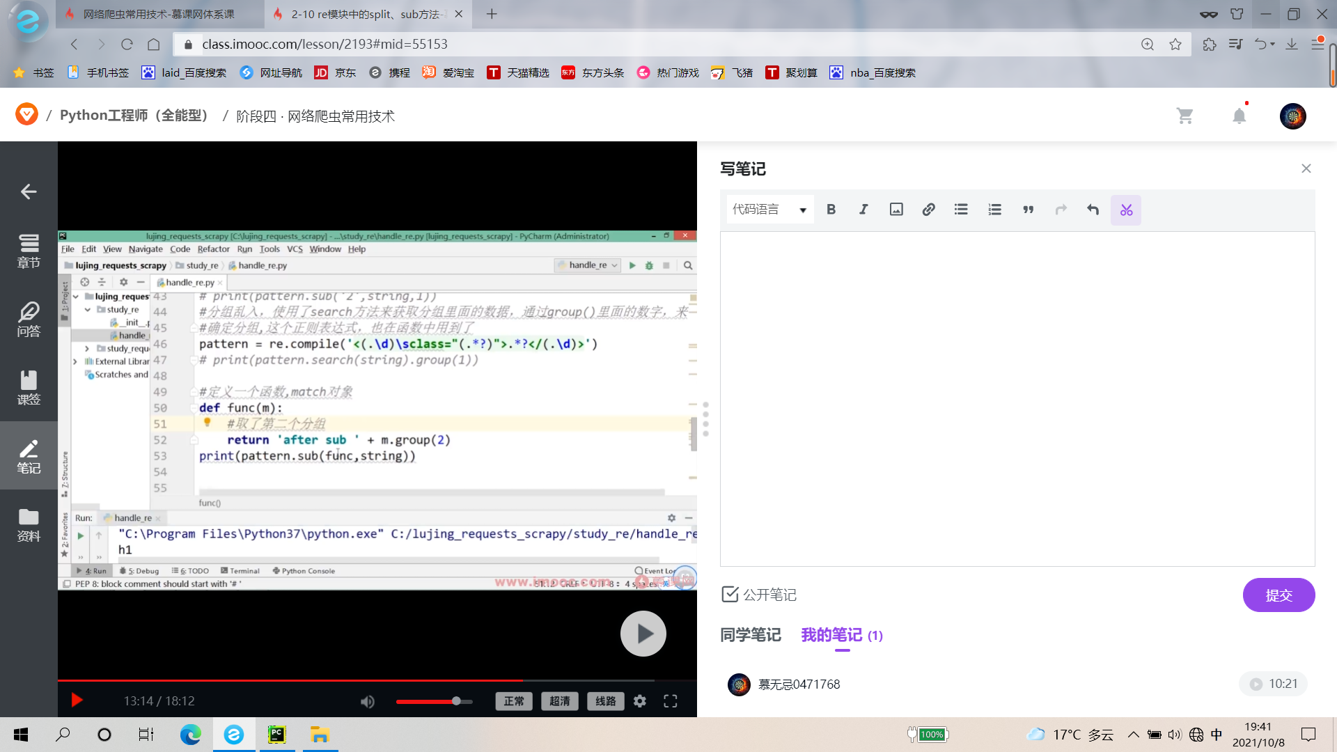
Task: Open browser extensions puzzle icon
Action: point(1210,44)
